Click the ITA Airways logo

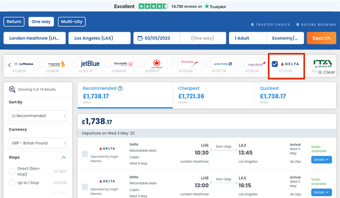coord(322,64)
